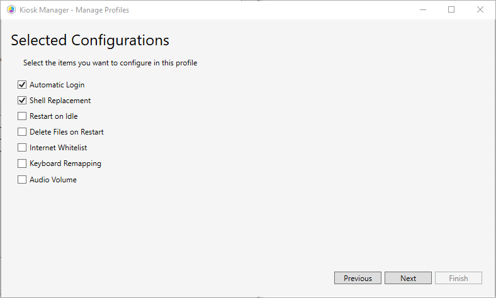
Task: Close the Kiosk Manager window
Action: tap(480, 9)
